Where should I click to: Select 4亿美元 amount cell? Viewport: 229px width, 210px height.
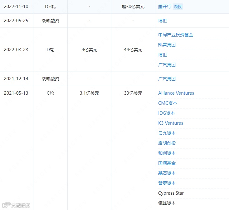click(x=89, y=50)
